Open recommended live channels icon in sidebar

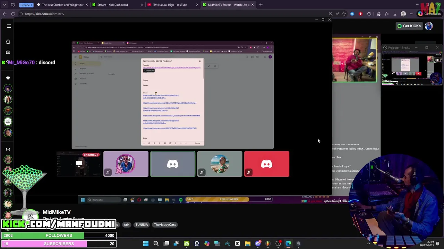click(x=8, y=149)
